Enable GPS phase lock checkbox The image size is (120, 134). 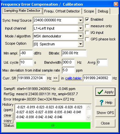coord(87,39)
